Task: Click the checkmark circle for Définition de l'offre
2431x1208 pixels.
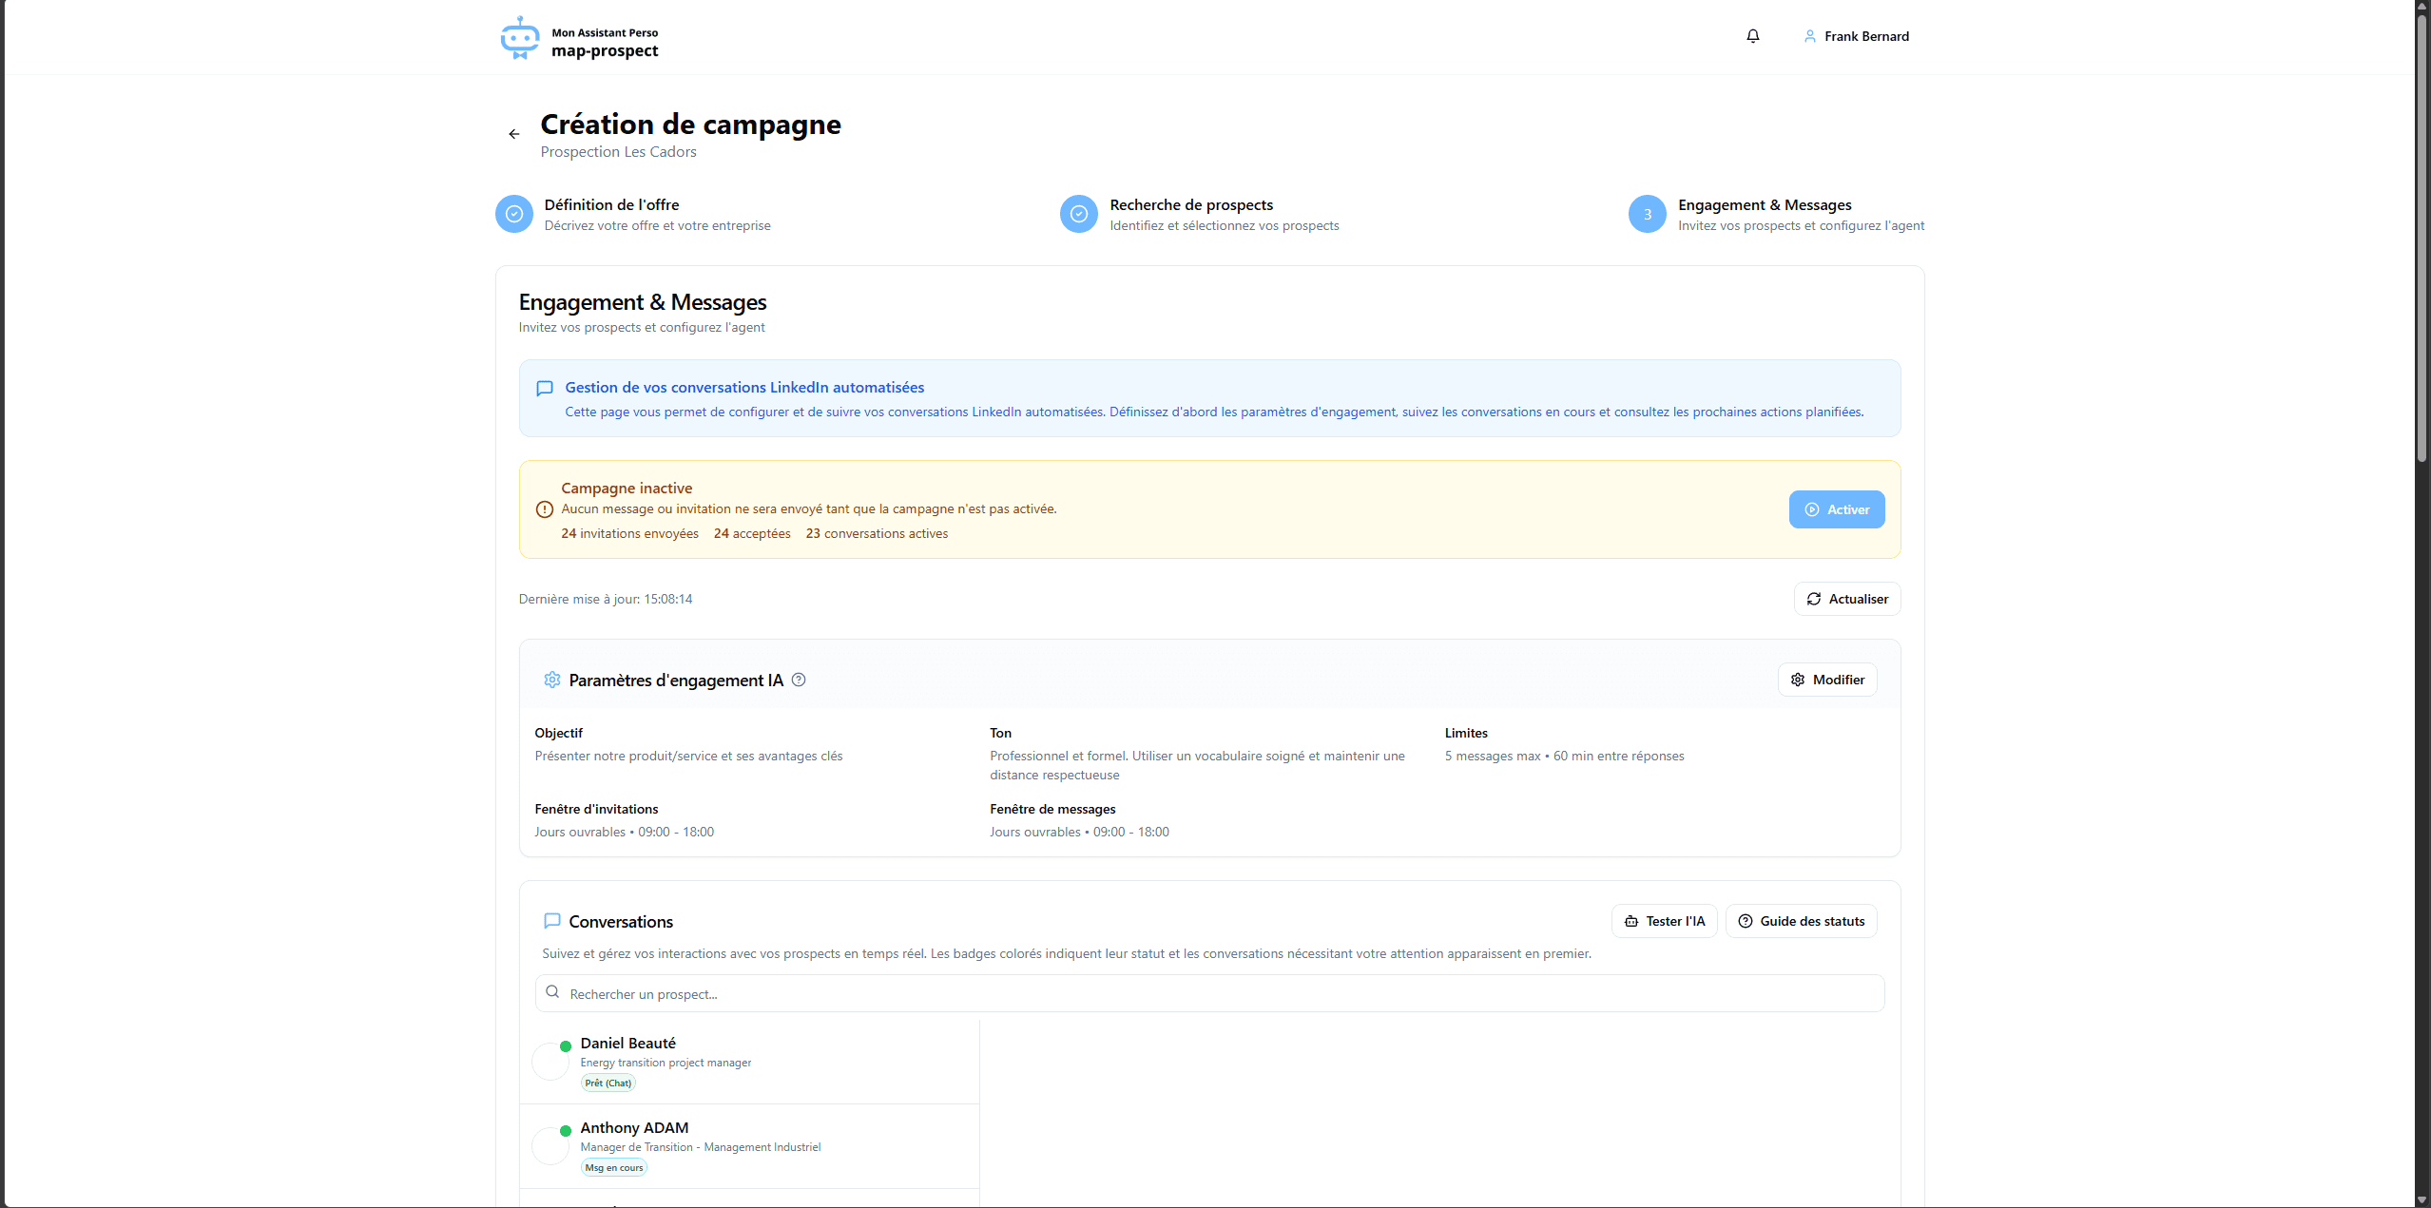Action: pos(514,214)
